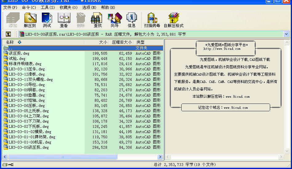This screenshot has height=169, width=292.
Task: Select the file LH3-03-02下托板.dwg
Action: [29, 126]
